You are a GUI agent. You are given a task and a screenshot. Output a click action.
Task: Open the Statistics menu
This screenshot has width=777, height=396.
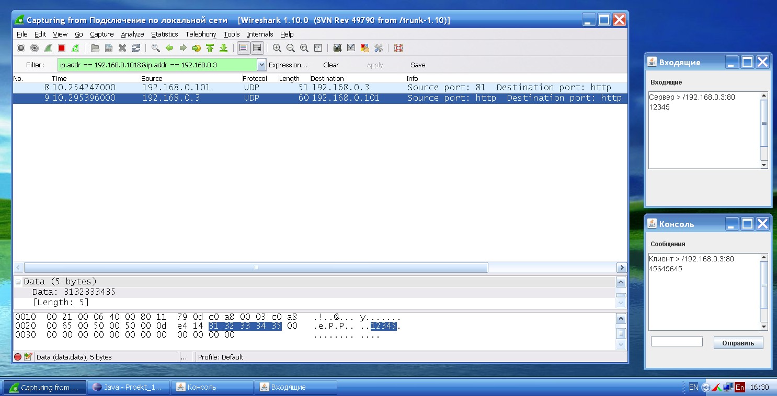(x=164, y=34)
